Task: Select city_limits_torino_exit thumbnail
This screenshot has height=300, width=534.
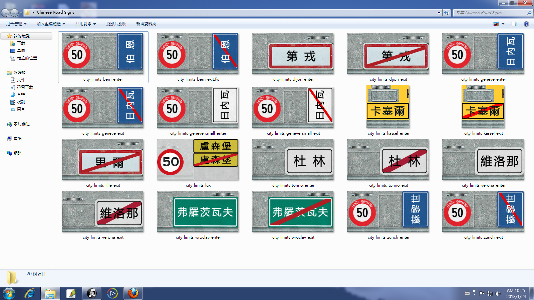Action: point(388,160)
